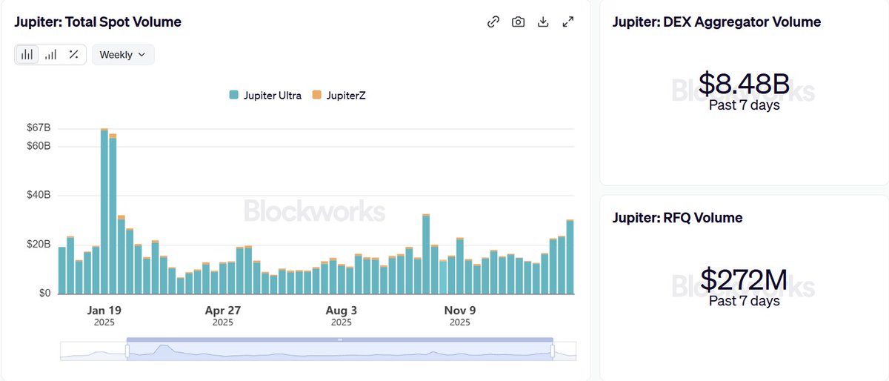This screenshot has height=381, width=889.
Task: Click the tallest bar near Jan 19
Action: [104, 211]
